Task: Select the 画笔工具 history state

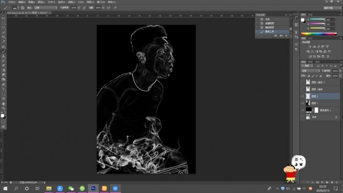Action: (x=272, y=32)
